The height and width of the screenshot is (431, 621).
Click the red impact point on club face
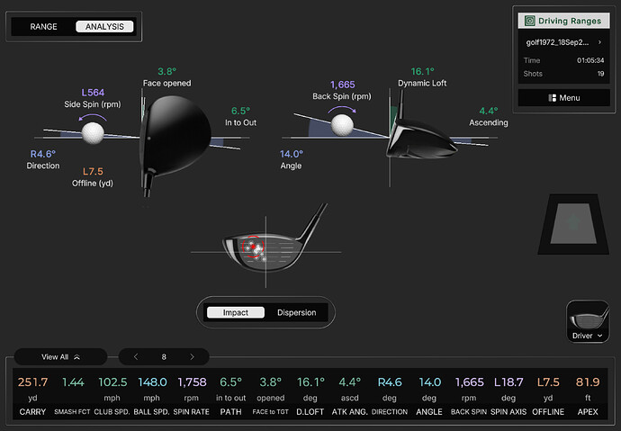pos(254,247)
